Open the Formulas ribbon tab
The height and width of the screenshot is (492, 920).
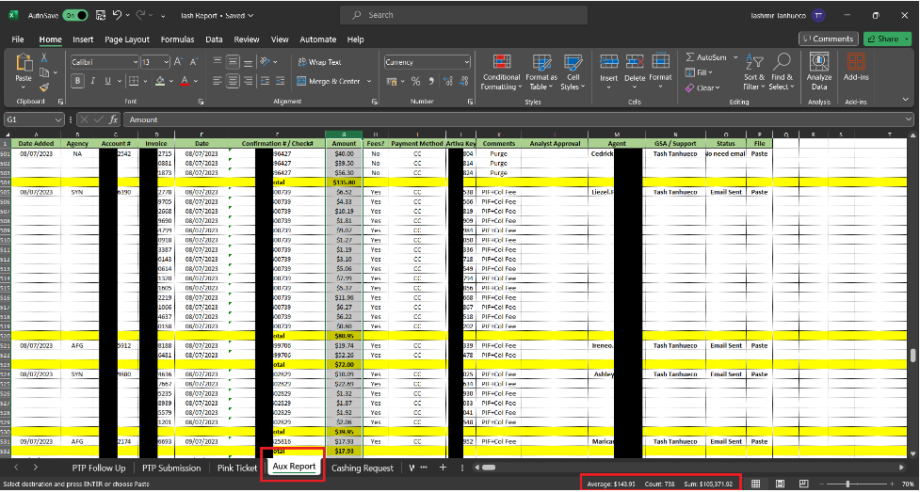(x=177, y=40)
